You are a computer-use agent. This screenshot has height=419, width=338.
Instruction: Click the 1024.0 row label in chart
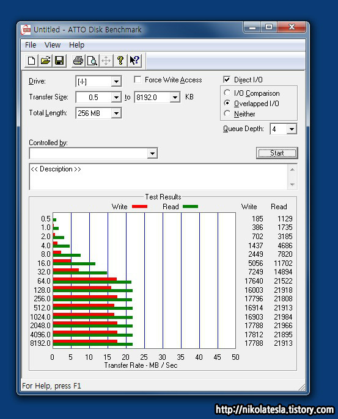pyautogui.click(x=40, y=317)
